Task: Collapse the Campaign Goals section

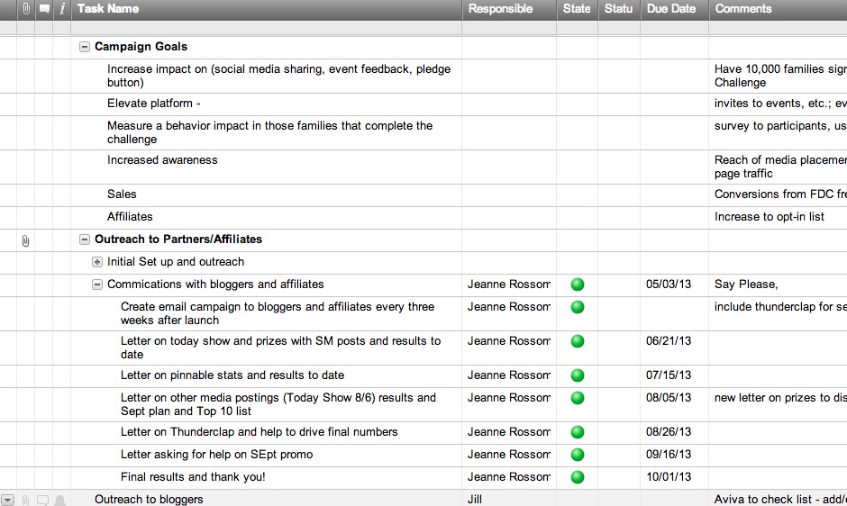Action: click(x=85, y=47)
